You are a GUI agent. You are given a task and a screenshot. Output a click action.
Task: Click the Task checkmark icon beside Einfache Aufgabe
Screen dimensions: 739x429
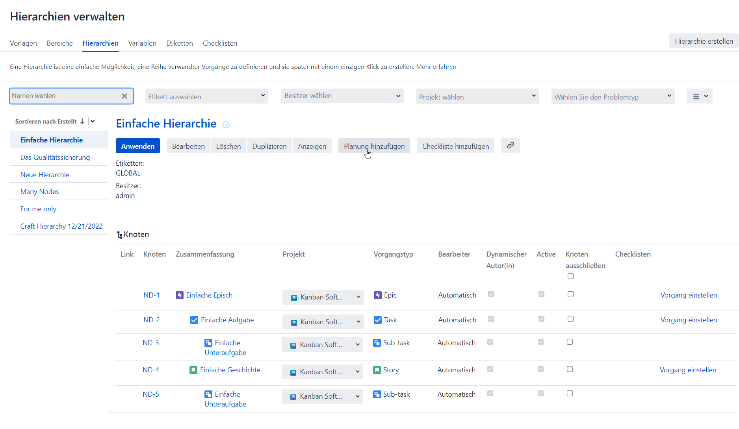[x=194, y=320]
